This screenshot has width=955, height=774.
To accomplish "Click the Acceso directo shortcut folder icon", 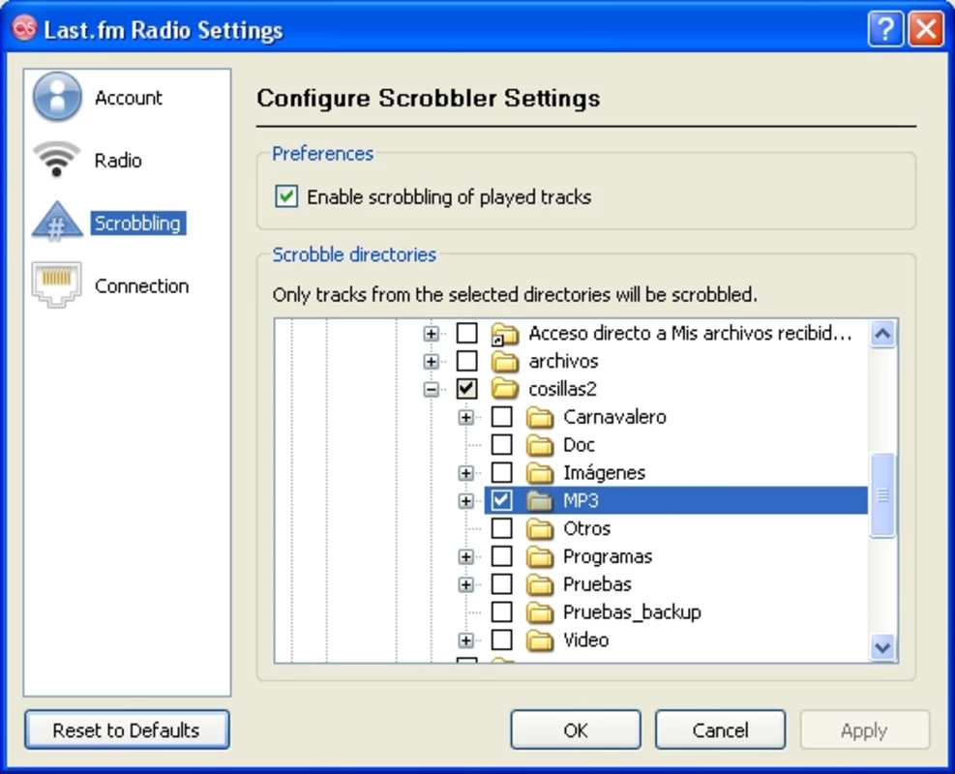I will pyautogui.click(x=505, y=334).
